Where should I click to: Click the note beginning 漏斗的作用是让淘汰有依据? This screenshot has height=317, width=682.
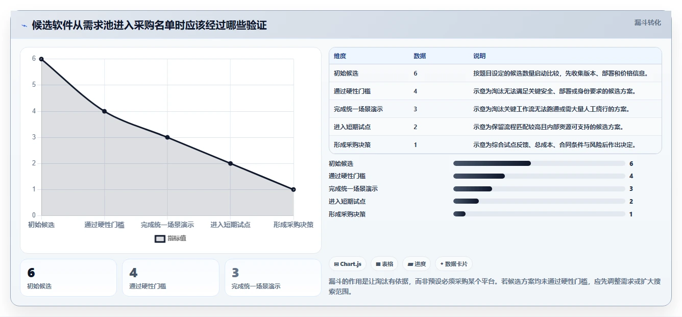[494, 287]
